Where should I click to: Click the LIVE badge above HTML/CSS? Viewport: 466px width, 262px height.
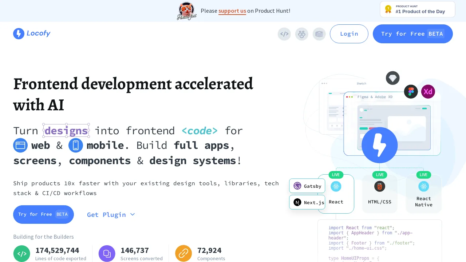tap(380, 175)
